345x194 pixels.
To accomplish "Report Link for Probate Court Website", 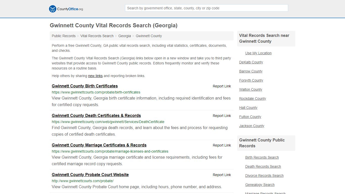I will pos(222,175).
